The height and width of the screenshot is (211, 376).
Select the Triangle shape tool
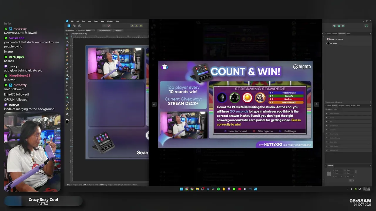coord(67,94)
